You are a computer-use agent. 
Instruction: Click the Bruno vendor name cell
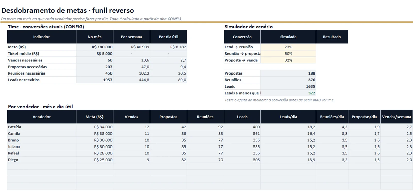[42, 140]
